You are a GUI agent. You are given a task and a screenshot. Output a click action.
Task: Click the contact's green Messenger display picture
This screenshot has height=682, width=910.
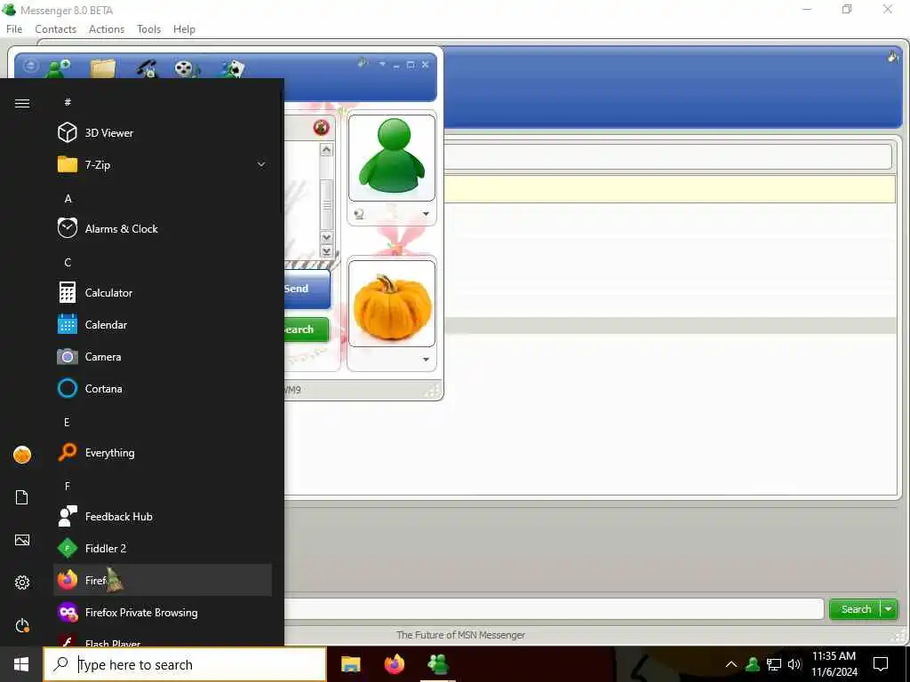(392, 157)
